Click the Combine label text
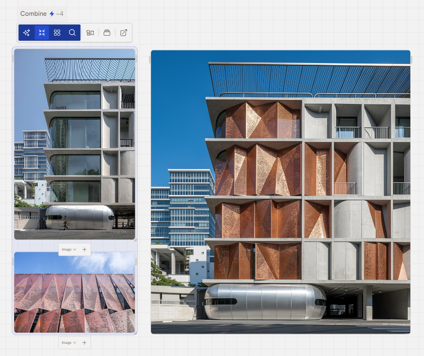 tap(34, 14)
